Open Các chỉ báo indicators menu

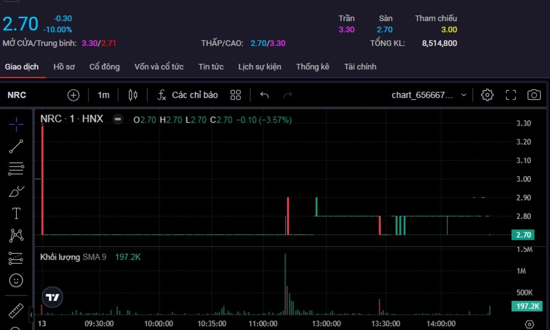tap(188, 95)
